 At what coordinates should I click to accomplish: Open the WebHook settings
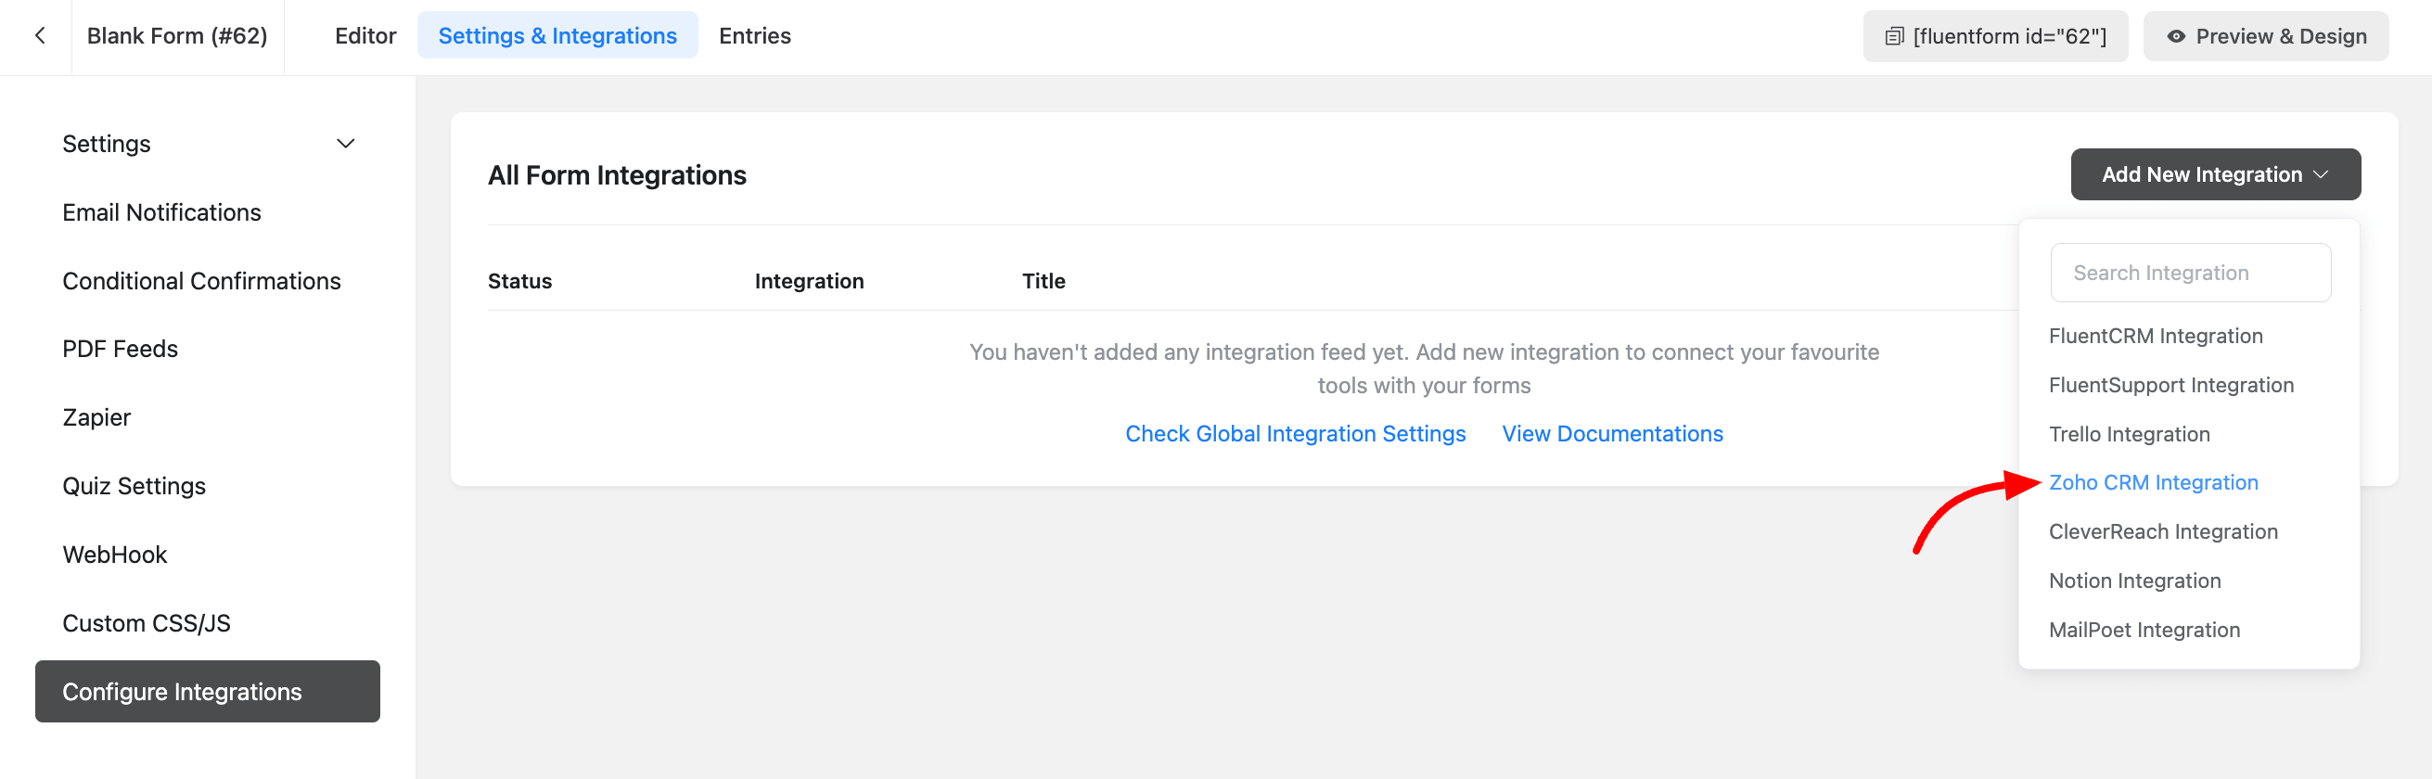(x=114, y=555)
